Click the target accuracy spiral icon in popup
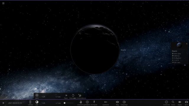 [x=37, y=95]
